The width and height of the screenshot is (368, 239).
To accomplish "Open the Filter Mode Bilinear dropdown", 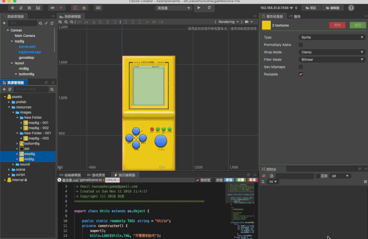I will click(332, 60).
